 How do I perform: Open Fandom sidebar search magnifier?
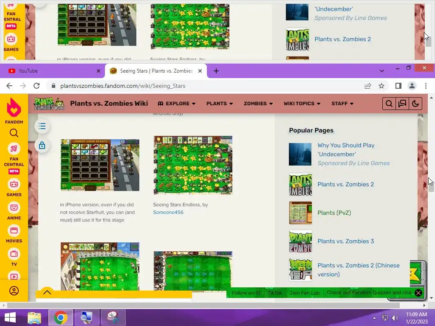pos(14,133)
